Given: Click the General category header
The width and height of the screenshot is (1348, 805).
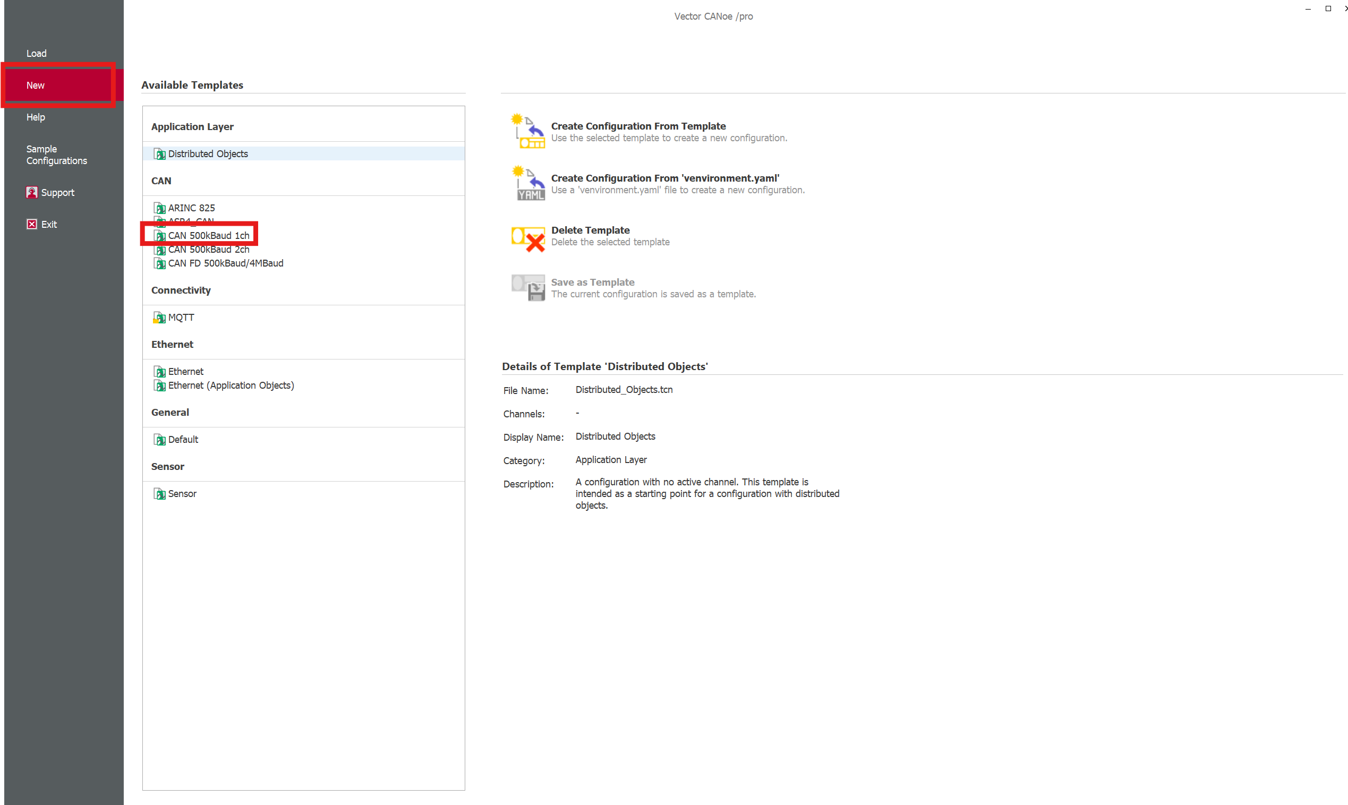Looking at the screenshot, I should [x=170, y=413].
